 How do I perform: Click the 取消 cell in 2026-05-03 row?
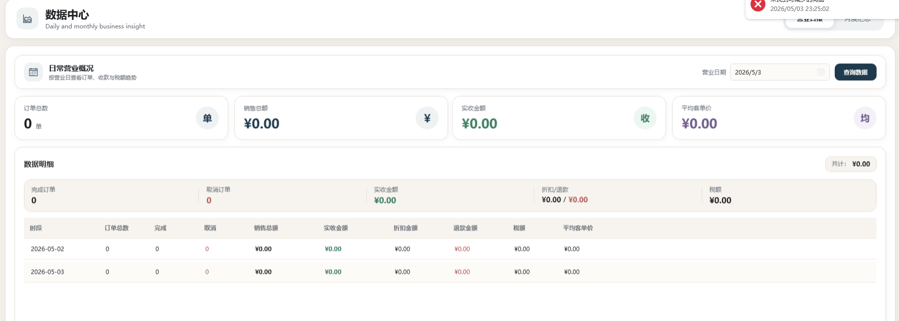tap(207, 272)
